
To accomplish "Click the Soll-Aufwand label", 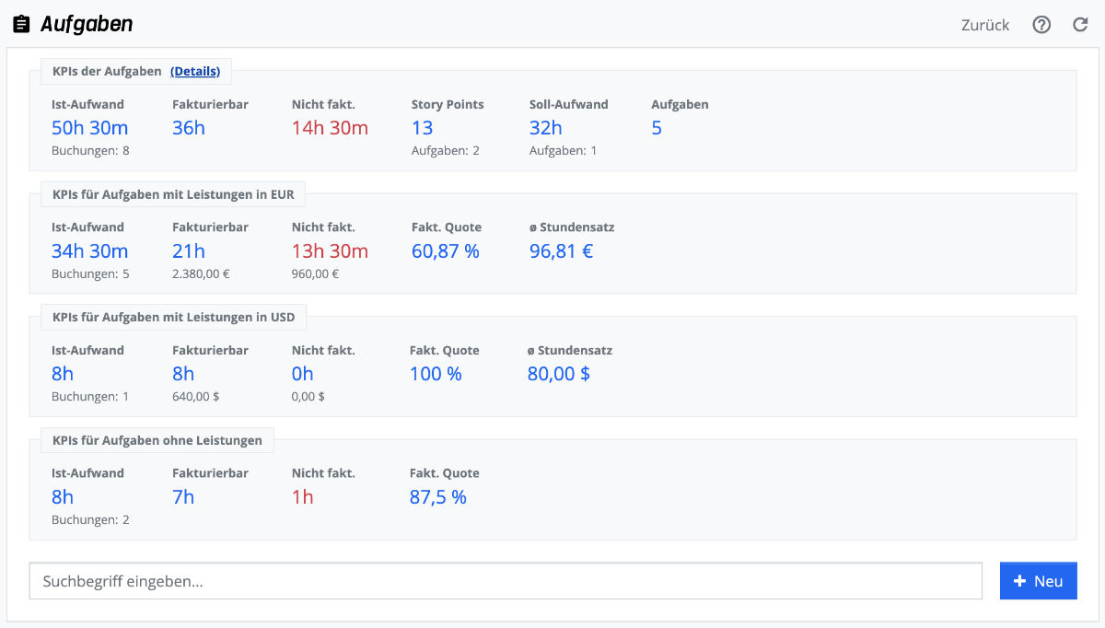I will point(569,104).
